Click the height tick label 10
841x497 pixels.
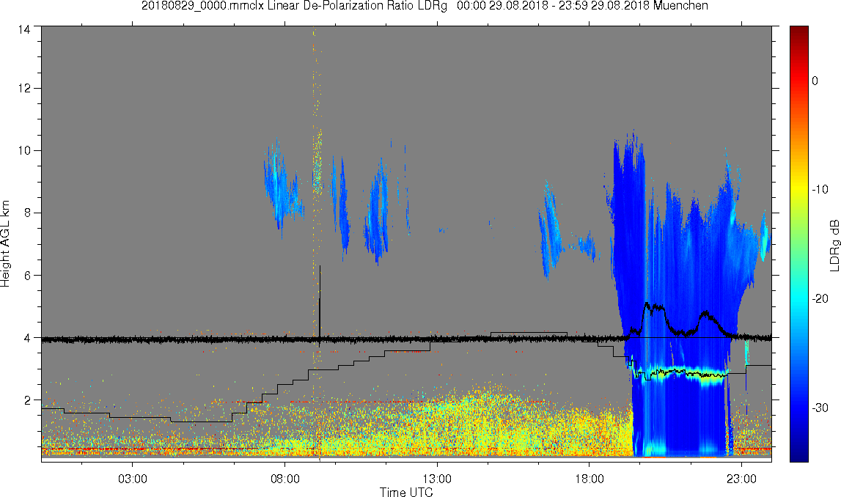click(x=24, y=151)
